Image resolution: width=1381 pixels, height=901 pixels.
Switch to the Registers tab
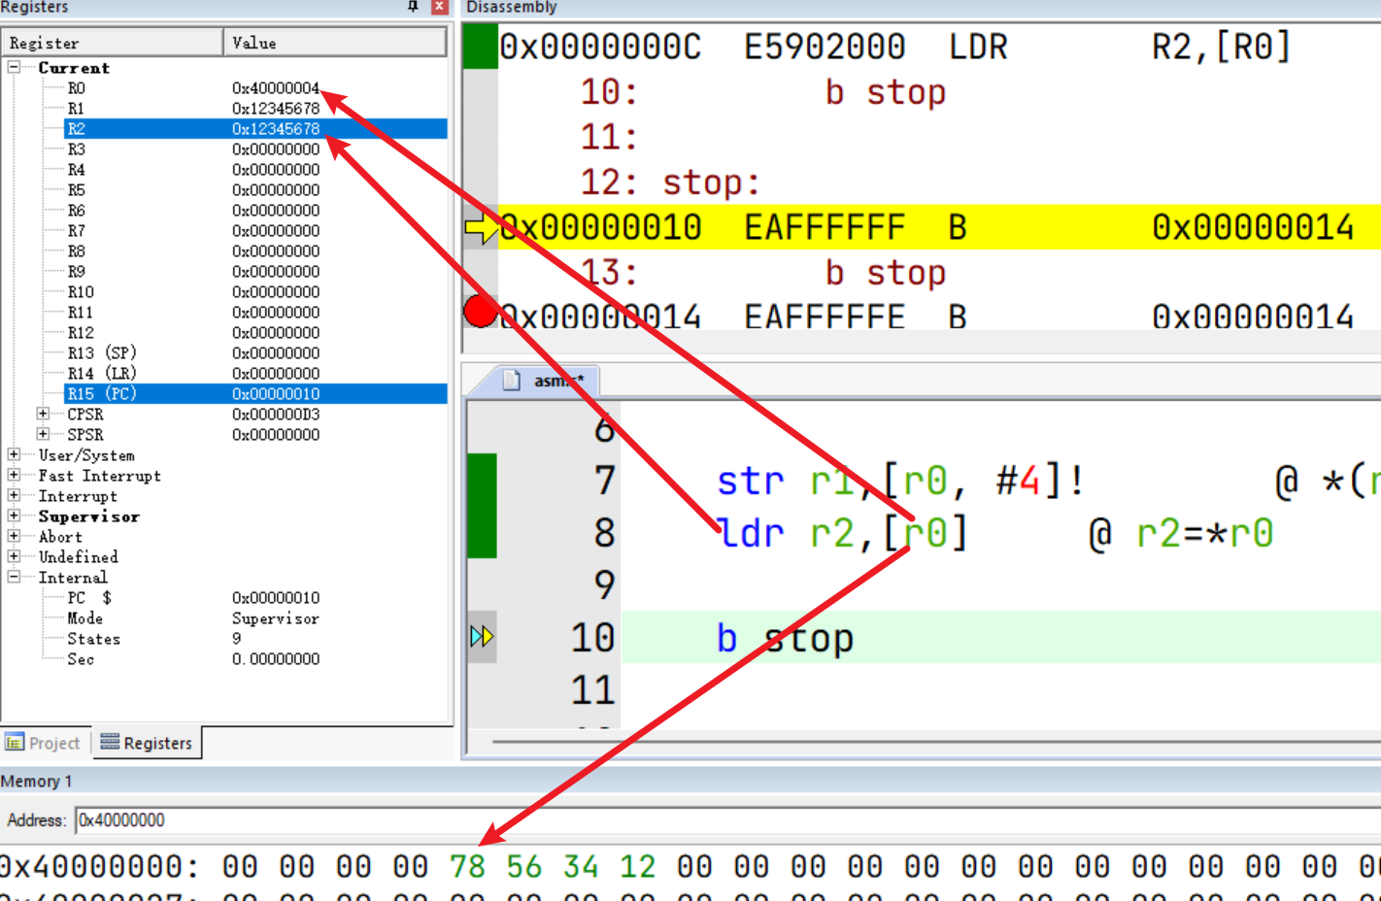click(147, 743)
